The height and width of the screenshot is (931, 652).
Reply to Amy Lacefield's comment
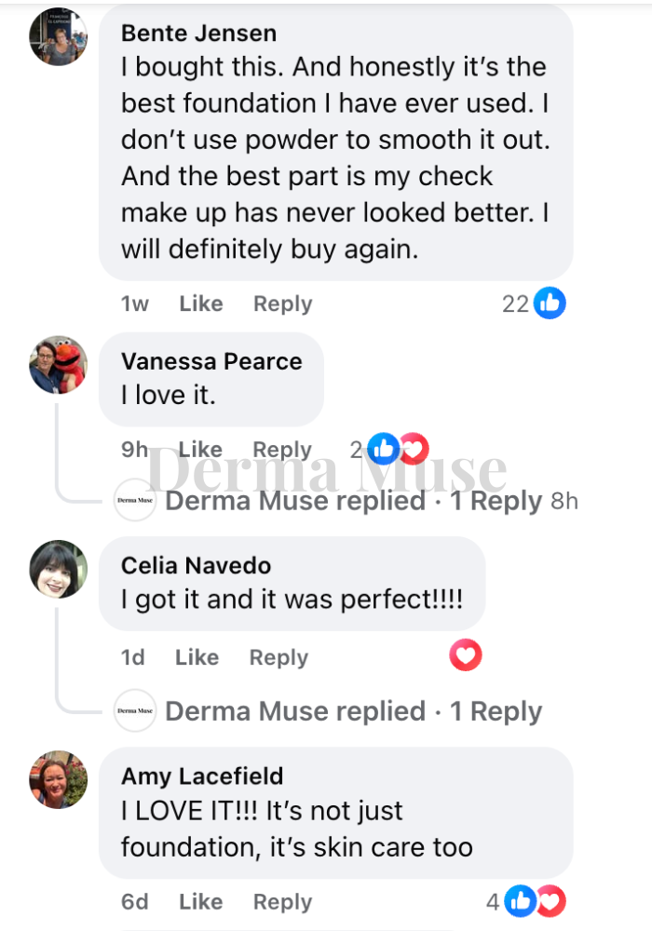[282, 902]
